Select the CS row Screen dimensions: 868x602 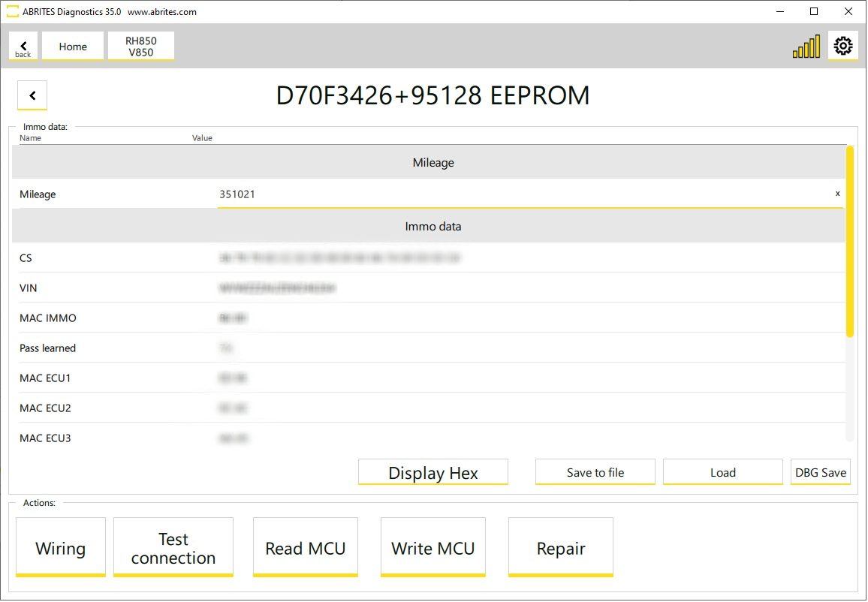[x=432, y=258]
